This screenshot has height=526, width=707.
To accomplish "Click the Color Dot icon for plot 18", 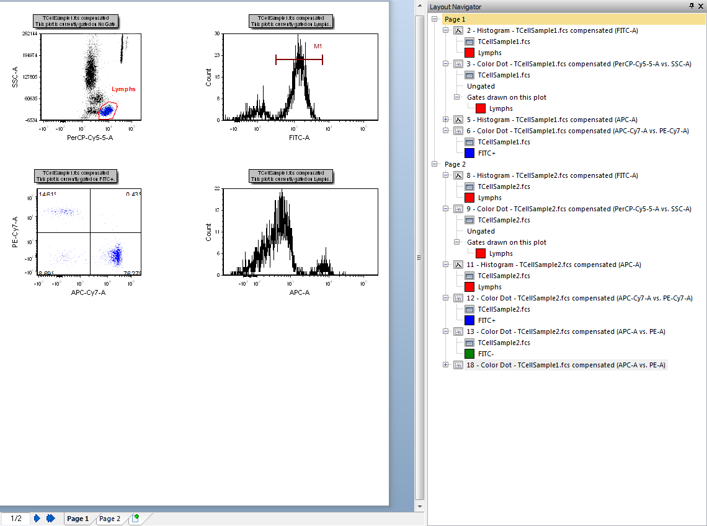I will coord(459,365).
